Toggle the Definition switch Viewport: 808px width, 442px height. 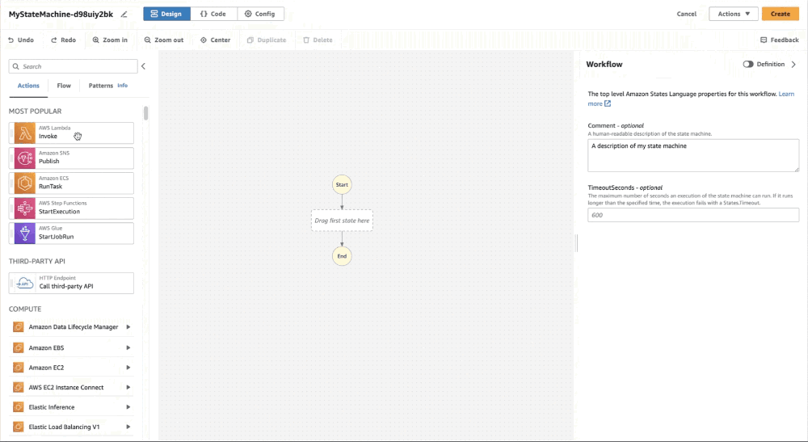point(748,65)
